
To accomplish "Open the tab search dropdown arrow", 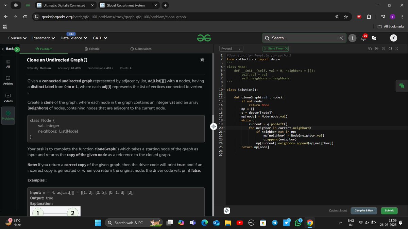I will point(5,5).
